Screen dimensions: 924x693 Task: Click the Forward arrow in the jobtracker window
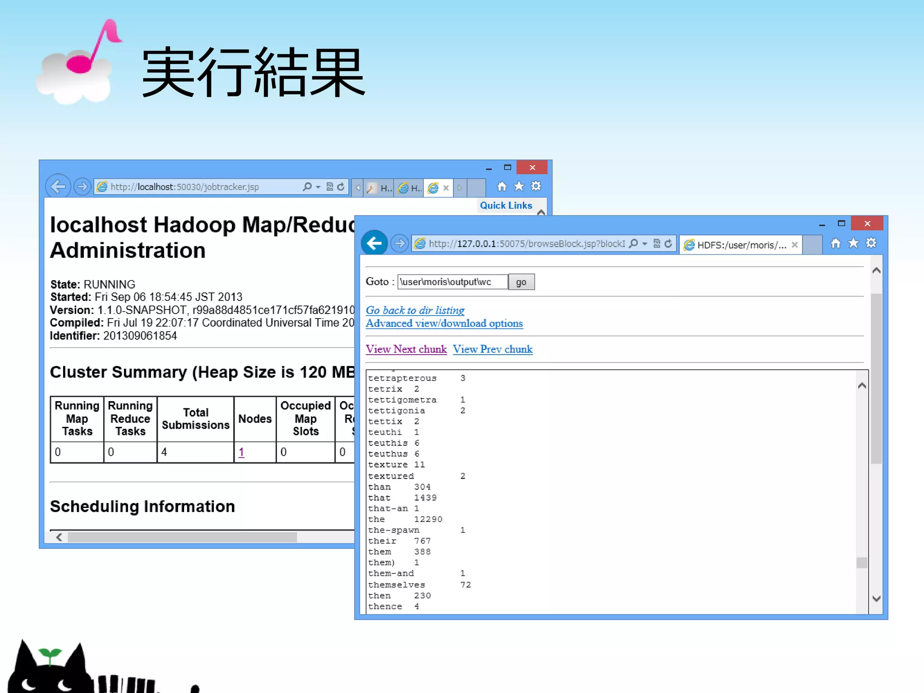(82, 186)
